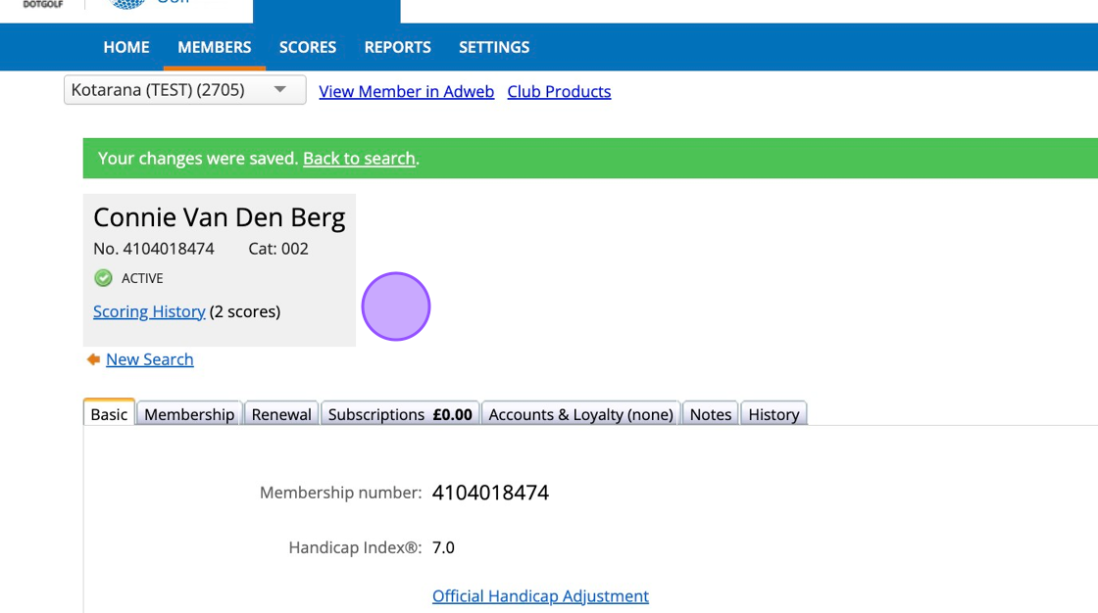Open Scoring History link
1098x613 pixels.
pyautogui.click(x=149, y=311)
